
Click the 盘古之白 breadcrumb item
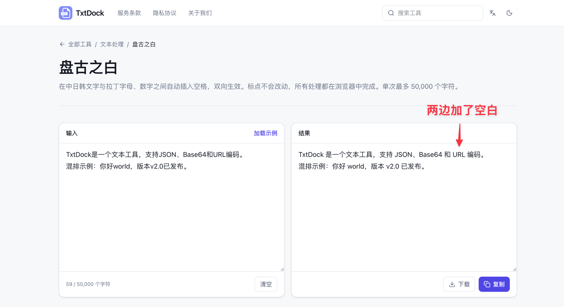tap(144, 44)
